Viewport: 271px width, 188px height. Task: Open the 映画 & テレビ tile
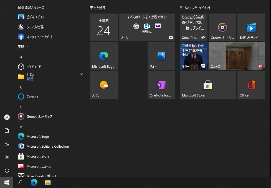[x=251, y=27]
